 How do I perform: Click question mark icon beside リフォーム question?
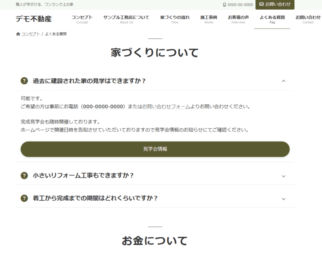[x=24, y=176]
